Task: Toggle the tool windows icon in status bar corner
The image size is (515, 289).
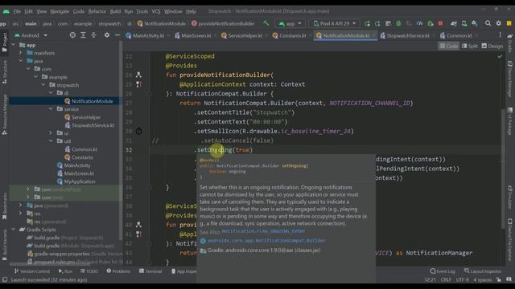Action: coord(5,279)
